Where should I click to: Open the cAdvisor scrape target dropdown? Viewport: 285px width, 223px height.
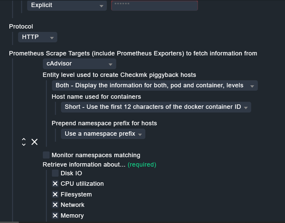(79, 63)
